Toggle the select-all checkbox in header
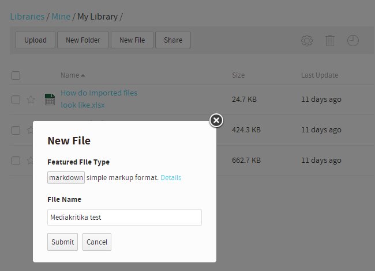This screenshot has height=271, width=375. click(x=16, y=75)
